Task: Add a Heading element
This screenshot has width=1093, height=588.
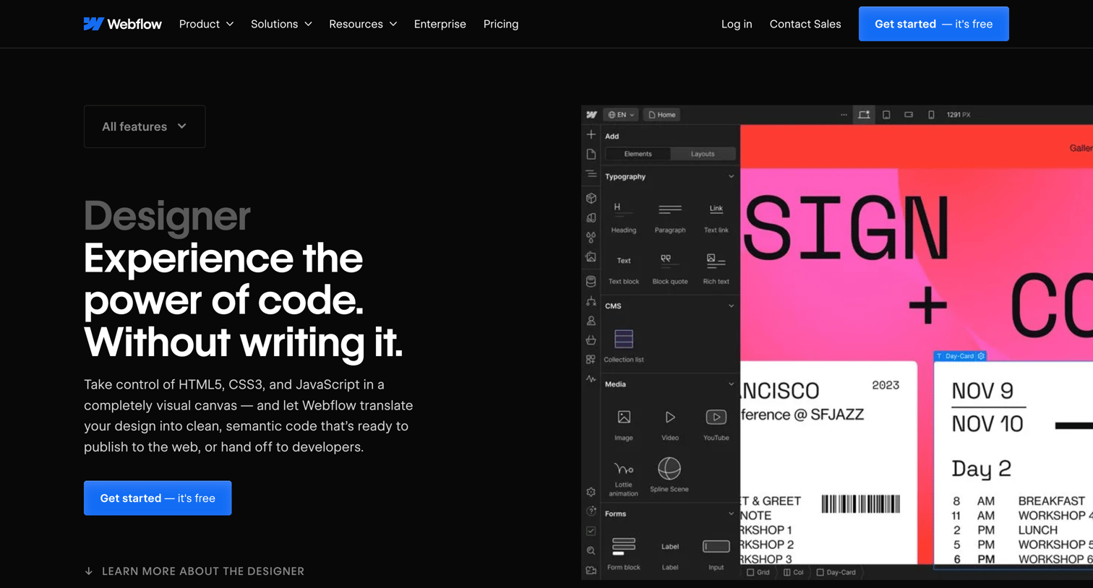Action: point(623,217)
